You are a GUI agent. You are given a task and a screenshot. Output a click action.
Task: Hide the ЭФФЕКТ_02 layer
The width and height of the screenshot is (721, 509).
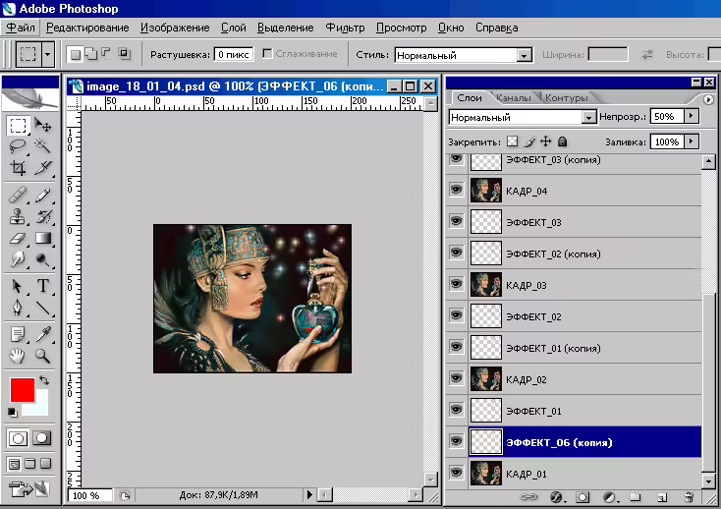pyautogui.click(x=456, y=315)
